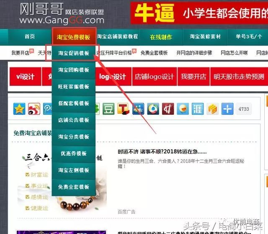Click the red T share icon
Viewport: 268px width, 234px height.
[x=123, y=109]
